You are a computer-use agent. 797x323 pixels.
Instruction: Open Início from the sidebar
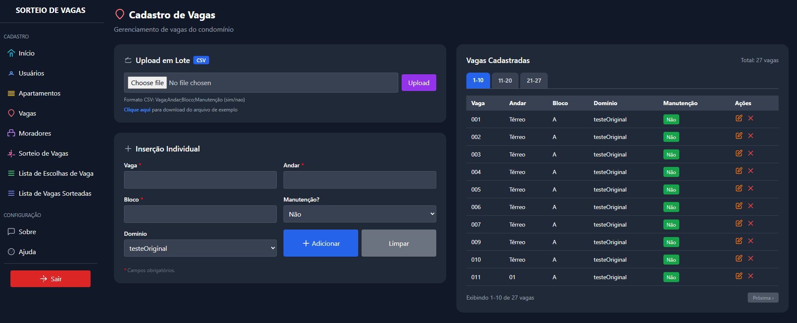click(26, 53)
